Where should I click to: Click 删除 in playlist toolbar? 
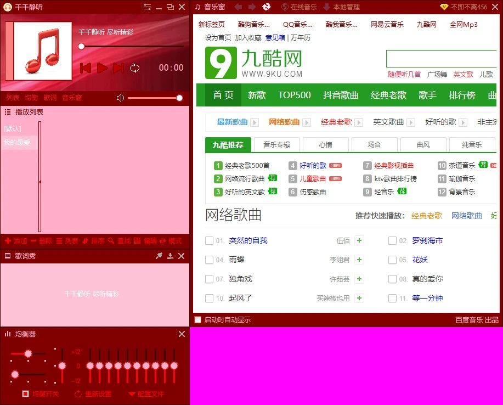[x=41, y=241]
